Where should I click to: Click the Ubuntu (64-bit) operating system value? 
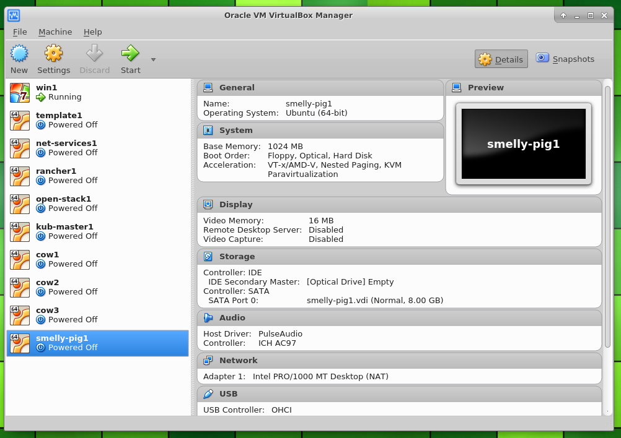pos(317,113)
